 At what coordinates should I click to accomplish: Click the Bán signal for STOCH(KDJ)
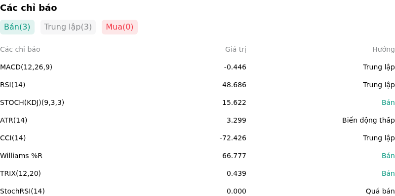point(388,102)
